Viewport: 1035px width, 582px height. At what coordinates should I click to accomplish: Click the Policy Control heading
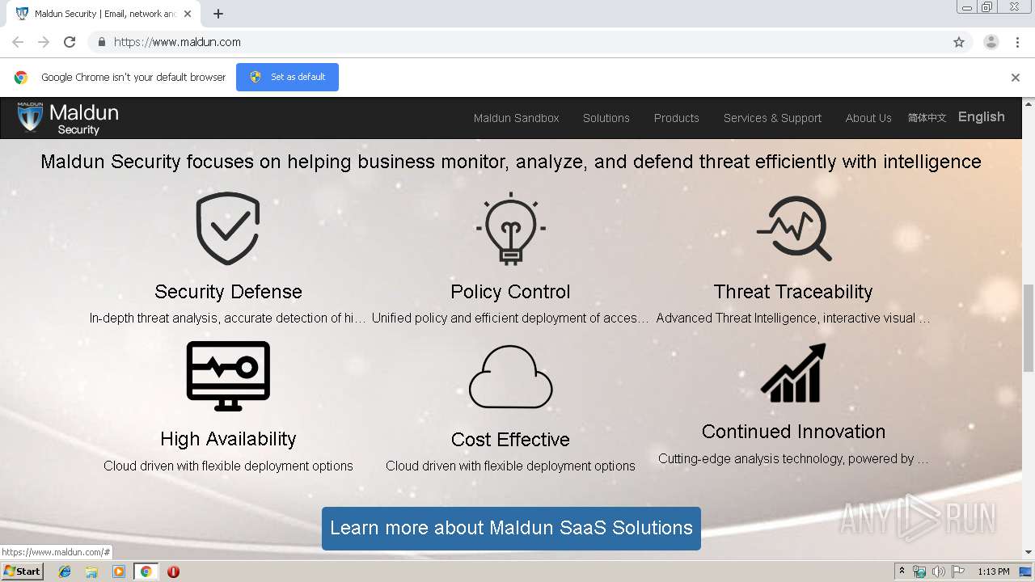coord(510,292)
